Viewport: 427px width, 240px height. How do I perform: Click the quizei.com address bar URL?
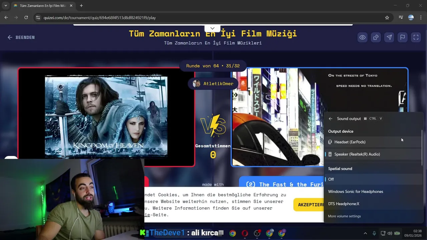point(100,18)
